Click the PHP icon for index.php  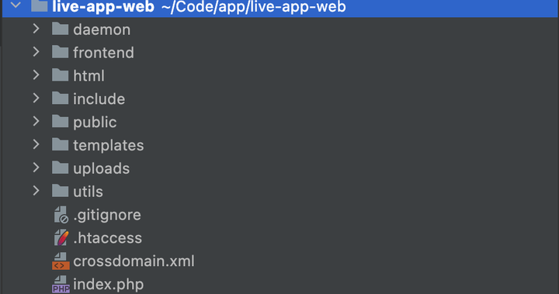pos(61,285)
